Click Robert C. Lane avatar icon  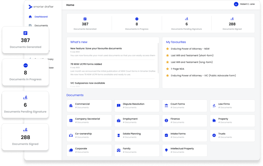pyautogui.click(x=236, y=4)
